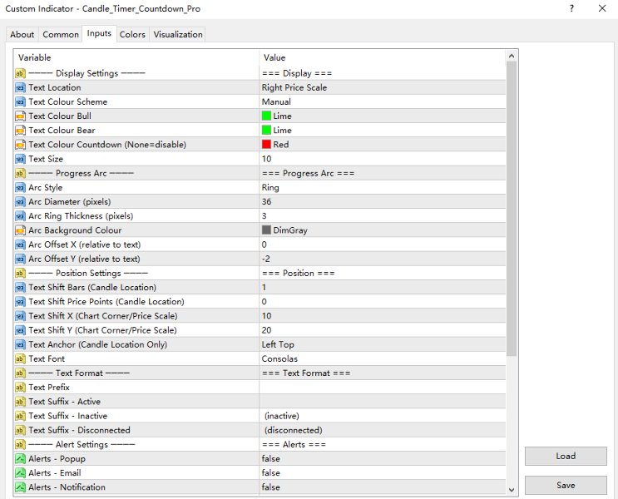The height and width of the screenshot is (499, 618).
Task: Click the color icon beside Text Colour Bear
Action: coord(20,130)
